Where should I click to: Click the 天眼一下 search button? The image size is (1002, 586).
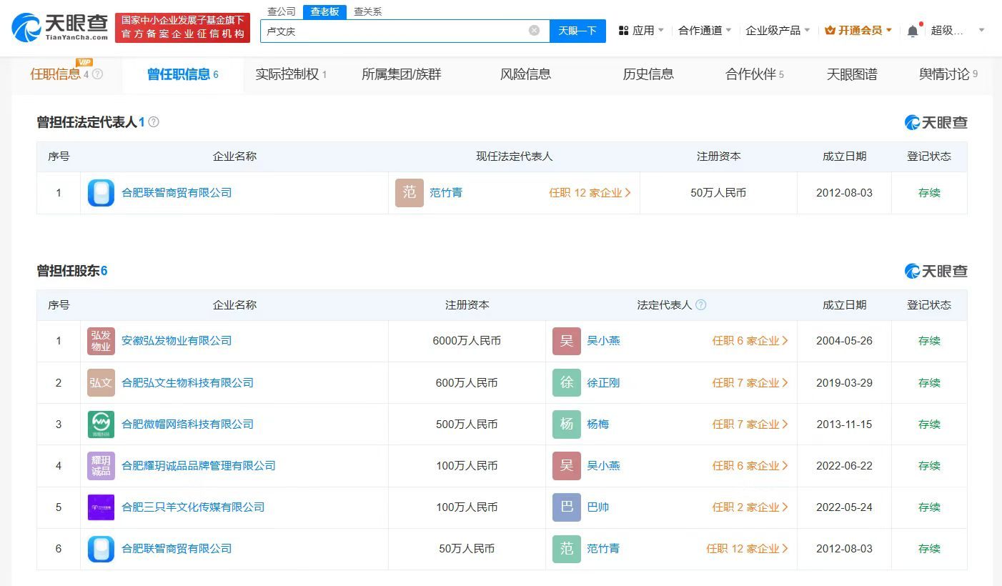(577, 31)
